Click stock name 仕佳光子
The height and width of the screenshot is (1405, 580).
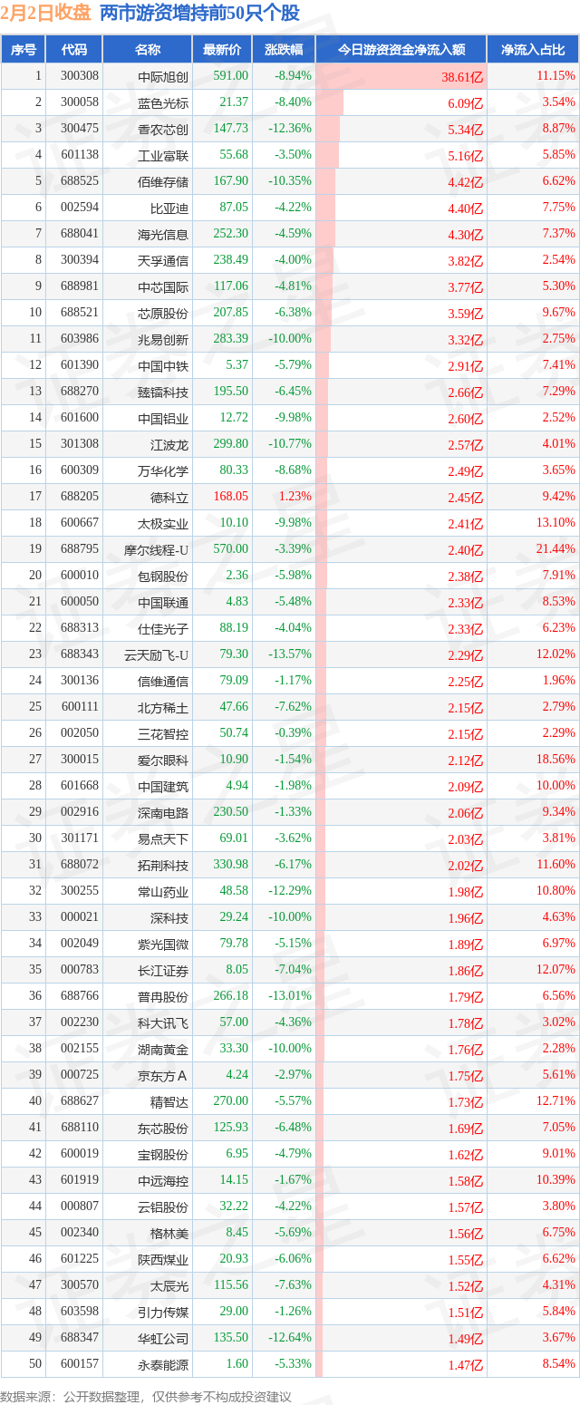click(x=163, y=628)
